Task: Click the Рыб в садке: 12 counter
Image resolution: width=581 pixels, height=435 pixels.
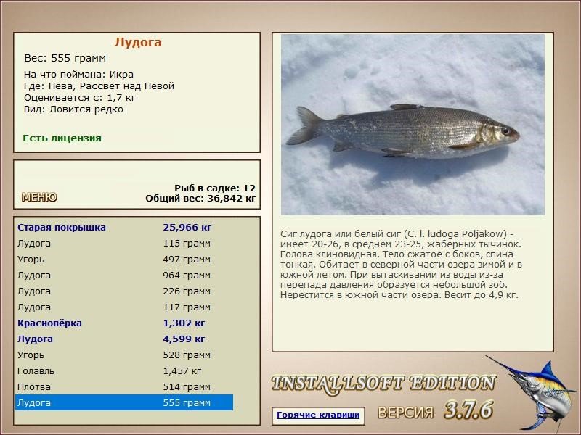Action: [215, 188]
